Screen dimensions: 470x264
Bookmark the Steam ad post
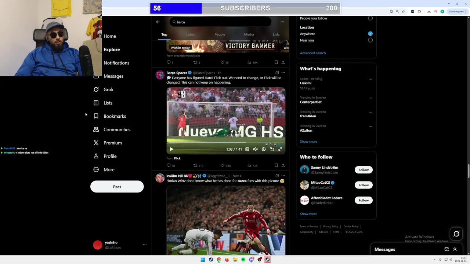point(276,62)
